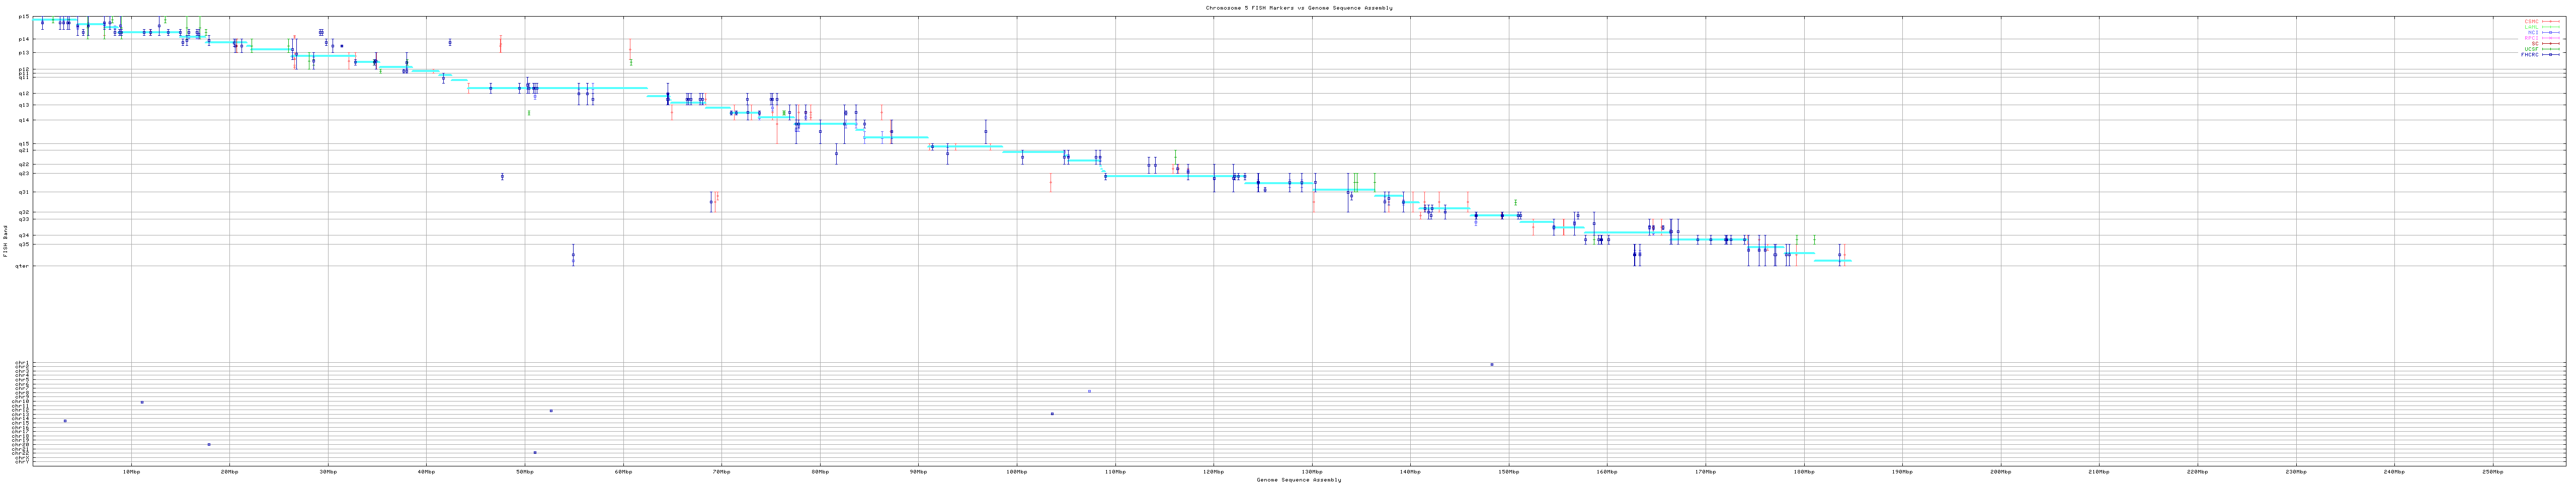Select the RPCI legend cross marker

2550,38
